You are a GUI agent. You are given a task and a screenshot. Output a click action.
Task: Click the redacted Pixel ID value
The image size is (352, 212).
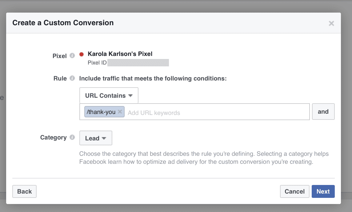(138, 62)
